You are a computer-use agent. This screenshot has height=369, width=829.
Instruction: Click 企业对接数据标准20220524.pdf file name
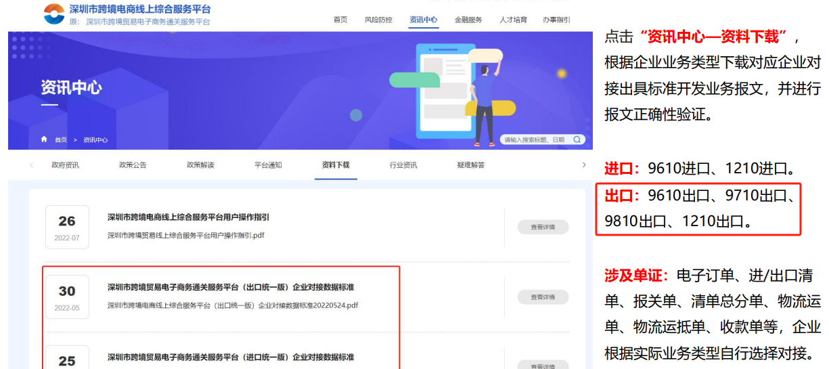point(233,305)
